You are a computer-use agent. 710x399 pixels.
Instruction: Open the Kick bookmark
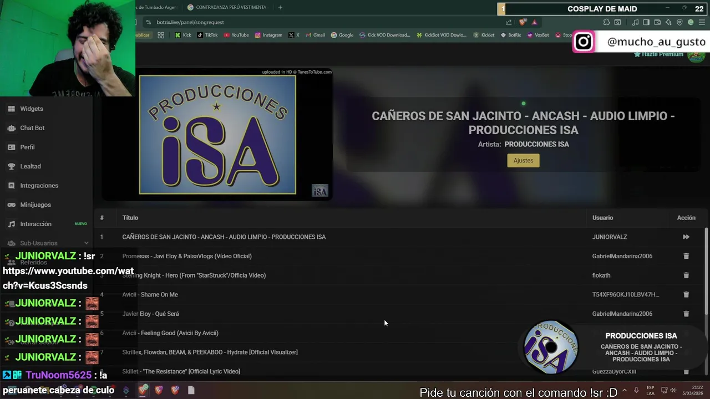(x=182, y=35)
